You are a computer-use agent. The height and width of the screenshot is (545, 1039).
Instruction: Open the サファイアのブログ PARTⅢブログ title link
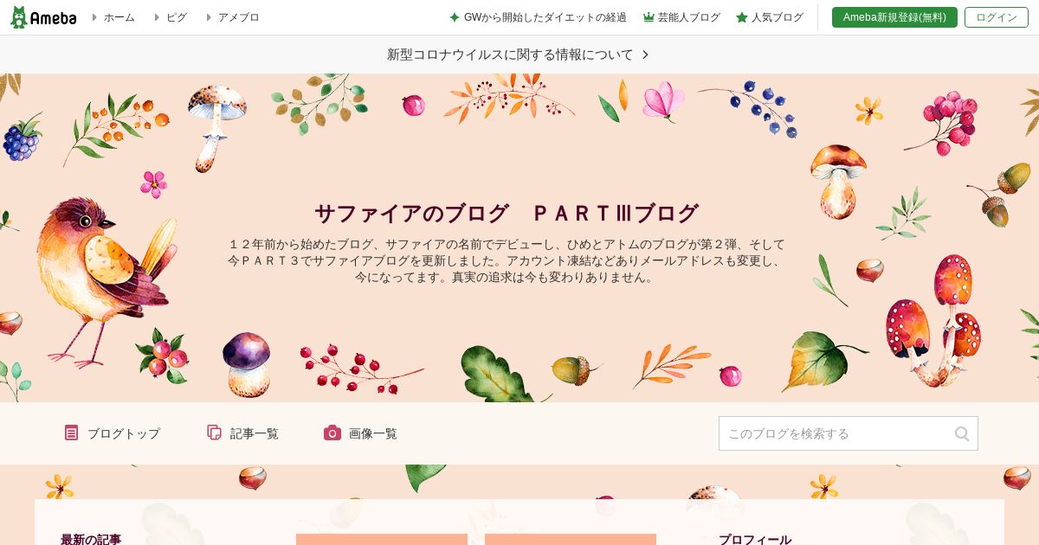[x=507, y=213]
